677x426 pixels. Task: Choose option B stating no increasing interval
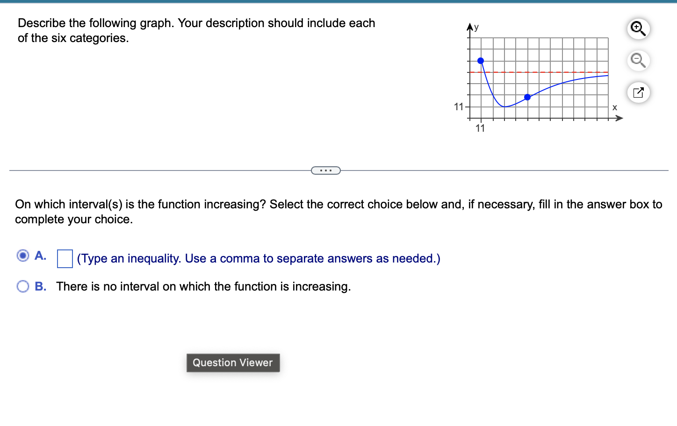[22, 286]
